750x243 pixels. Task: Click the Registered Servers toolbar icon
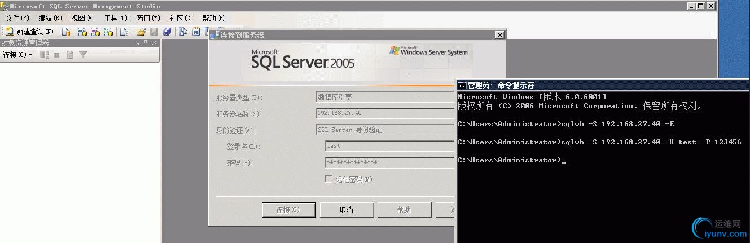tap(183, 32)
